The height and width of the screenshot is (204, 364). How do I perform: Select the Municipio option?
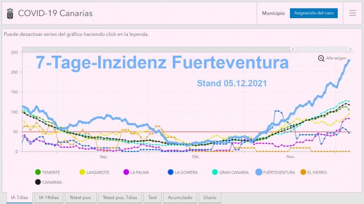273,13
